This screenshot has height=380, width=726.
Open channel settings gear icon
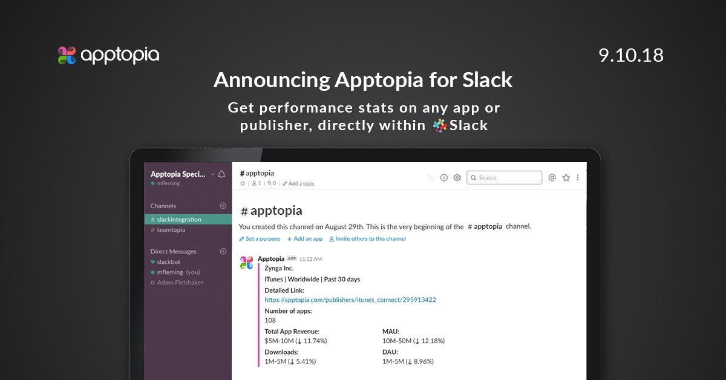click(x=457, y=178)
